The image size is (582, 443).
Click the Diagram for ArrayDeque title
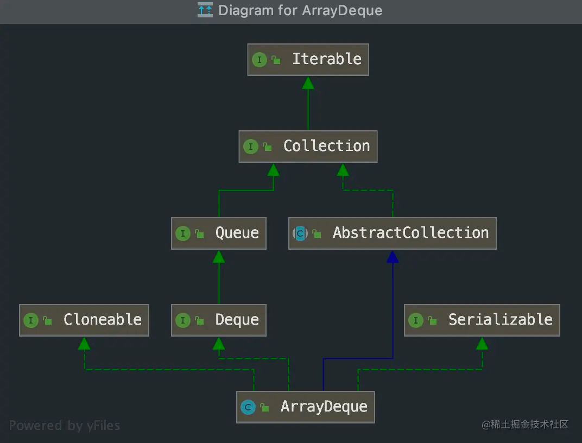click(x=300, y=10)
